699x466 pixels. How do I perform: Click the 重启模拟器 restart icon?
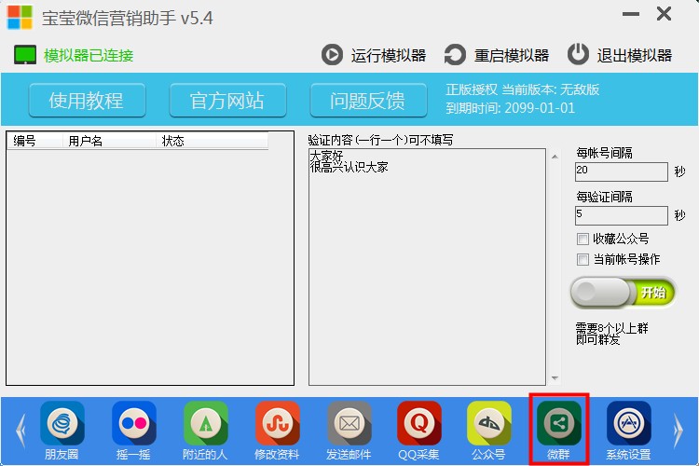(455, 55)
